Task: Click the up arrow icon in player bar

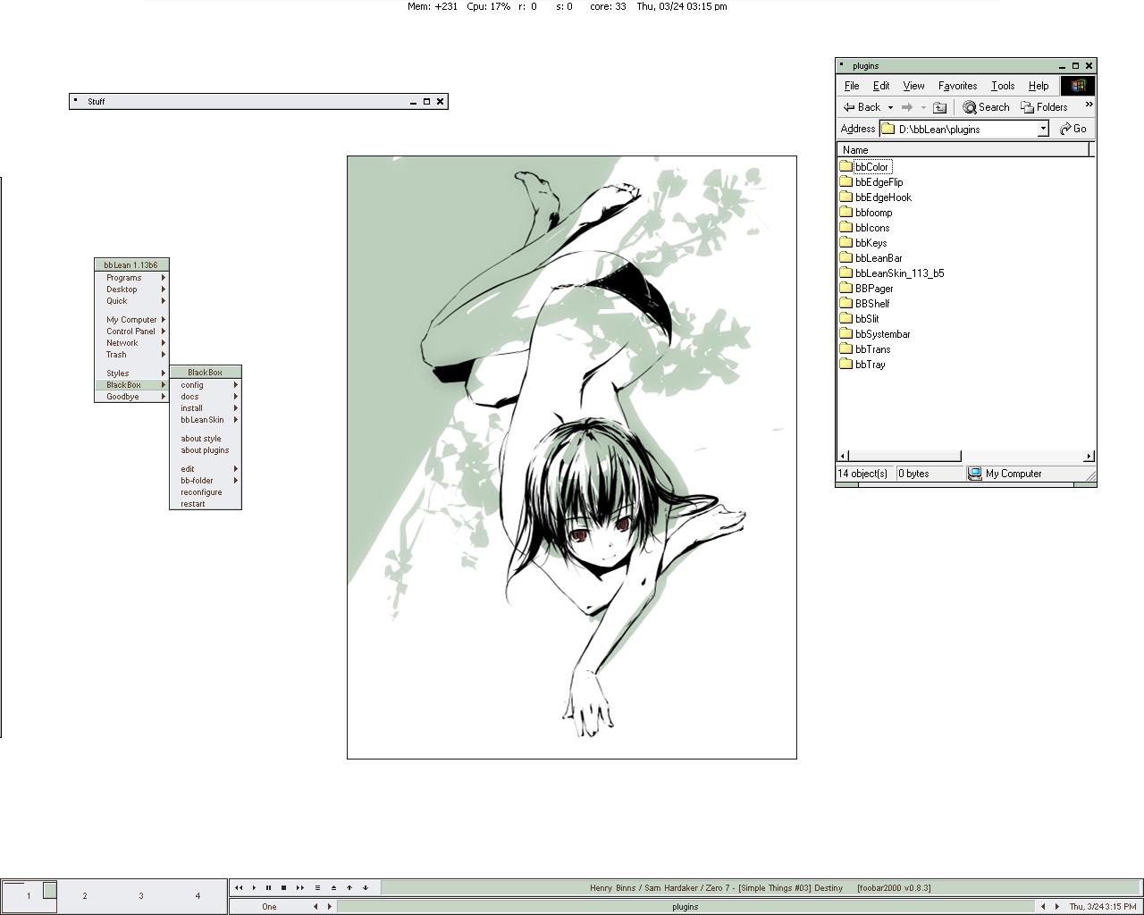Action: point(349,887)
